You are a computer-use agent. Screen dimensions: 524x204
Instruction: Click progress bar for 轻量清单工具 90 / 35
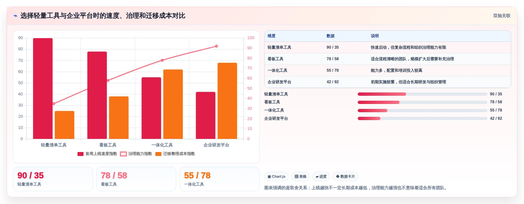422,94
